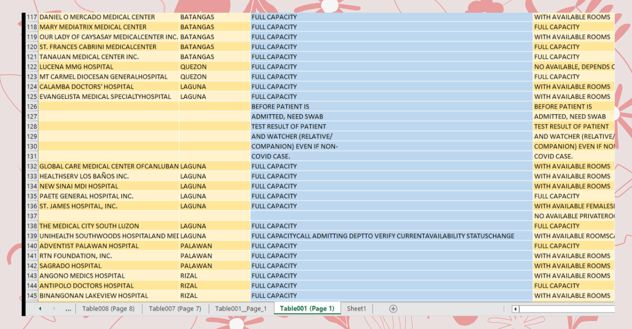Click the horizontal scrollbar left arrow
Screen dimensions: 632x329
[515, 309]
